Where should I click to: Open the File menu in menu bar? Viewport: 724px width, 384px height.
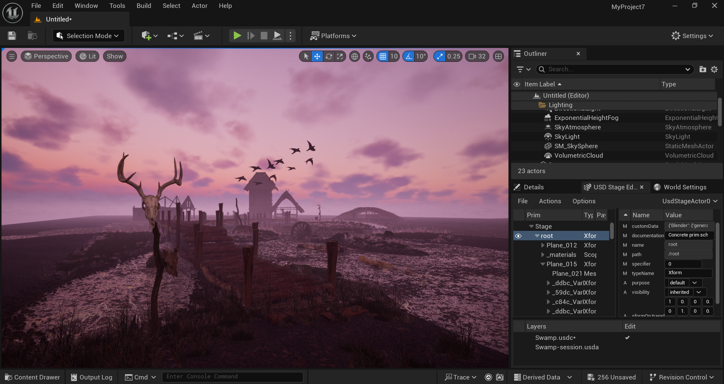pos(36,6)
